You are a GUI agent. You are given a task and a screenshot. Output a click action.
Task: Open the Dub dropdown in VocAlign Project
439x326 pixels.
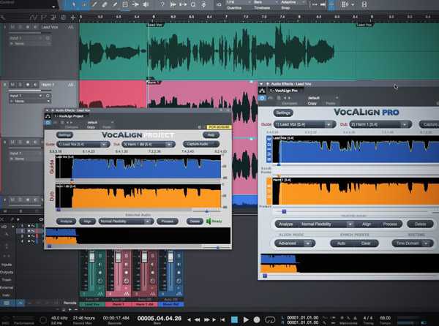click(149, 144)
